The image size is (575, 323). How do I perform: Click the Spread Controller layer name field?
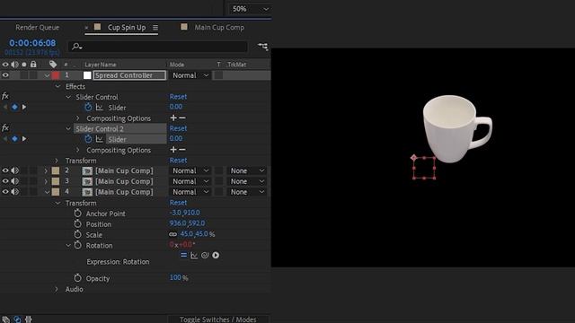click(x=129, y=75)
